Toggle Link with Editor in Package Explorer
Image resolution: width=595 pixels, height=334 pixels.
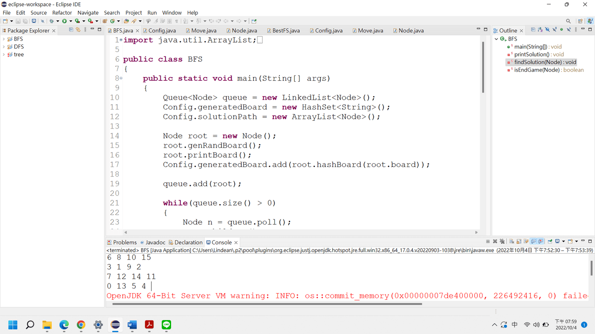tap(78, 30)
